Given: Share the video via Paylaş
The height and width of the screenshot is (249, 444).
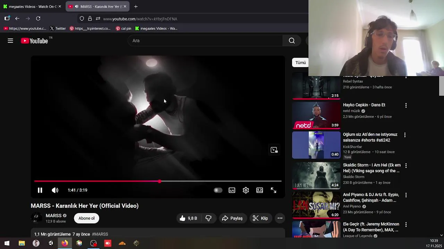Looking at the screenshot, I should pyautogui.click(x=232, y=218).
